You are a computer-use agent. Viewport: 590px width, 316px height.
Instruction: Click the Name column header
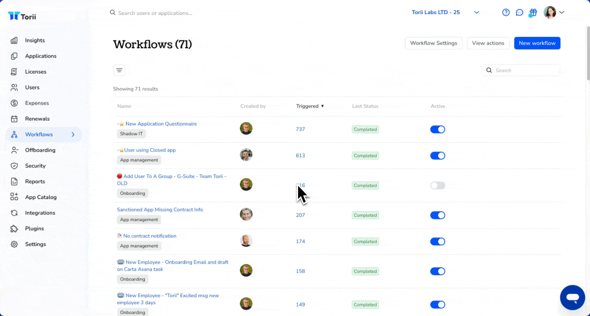click(124, 106)
